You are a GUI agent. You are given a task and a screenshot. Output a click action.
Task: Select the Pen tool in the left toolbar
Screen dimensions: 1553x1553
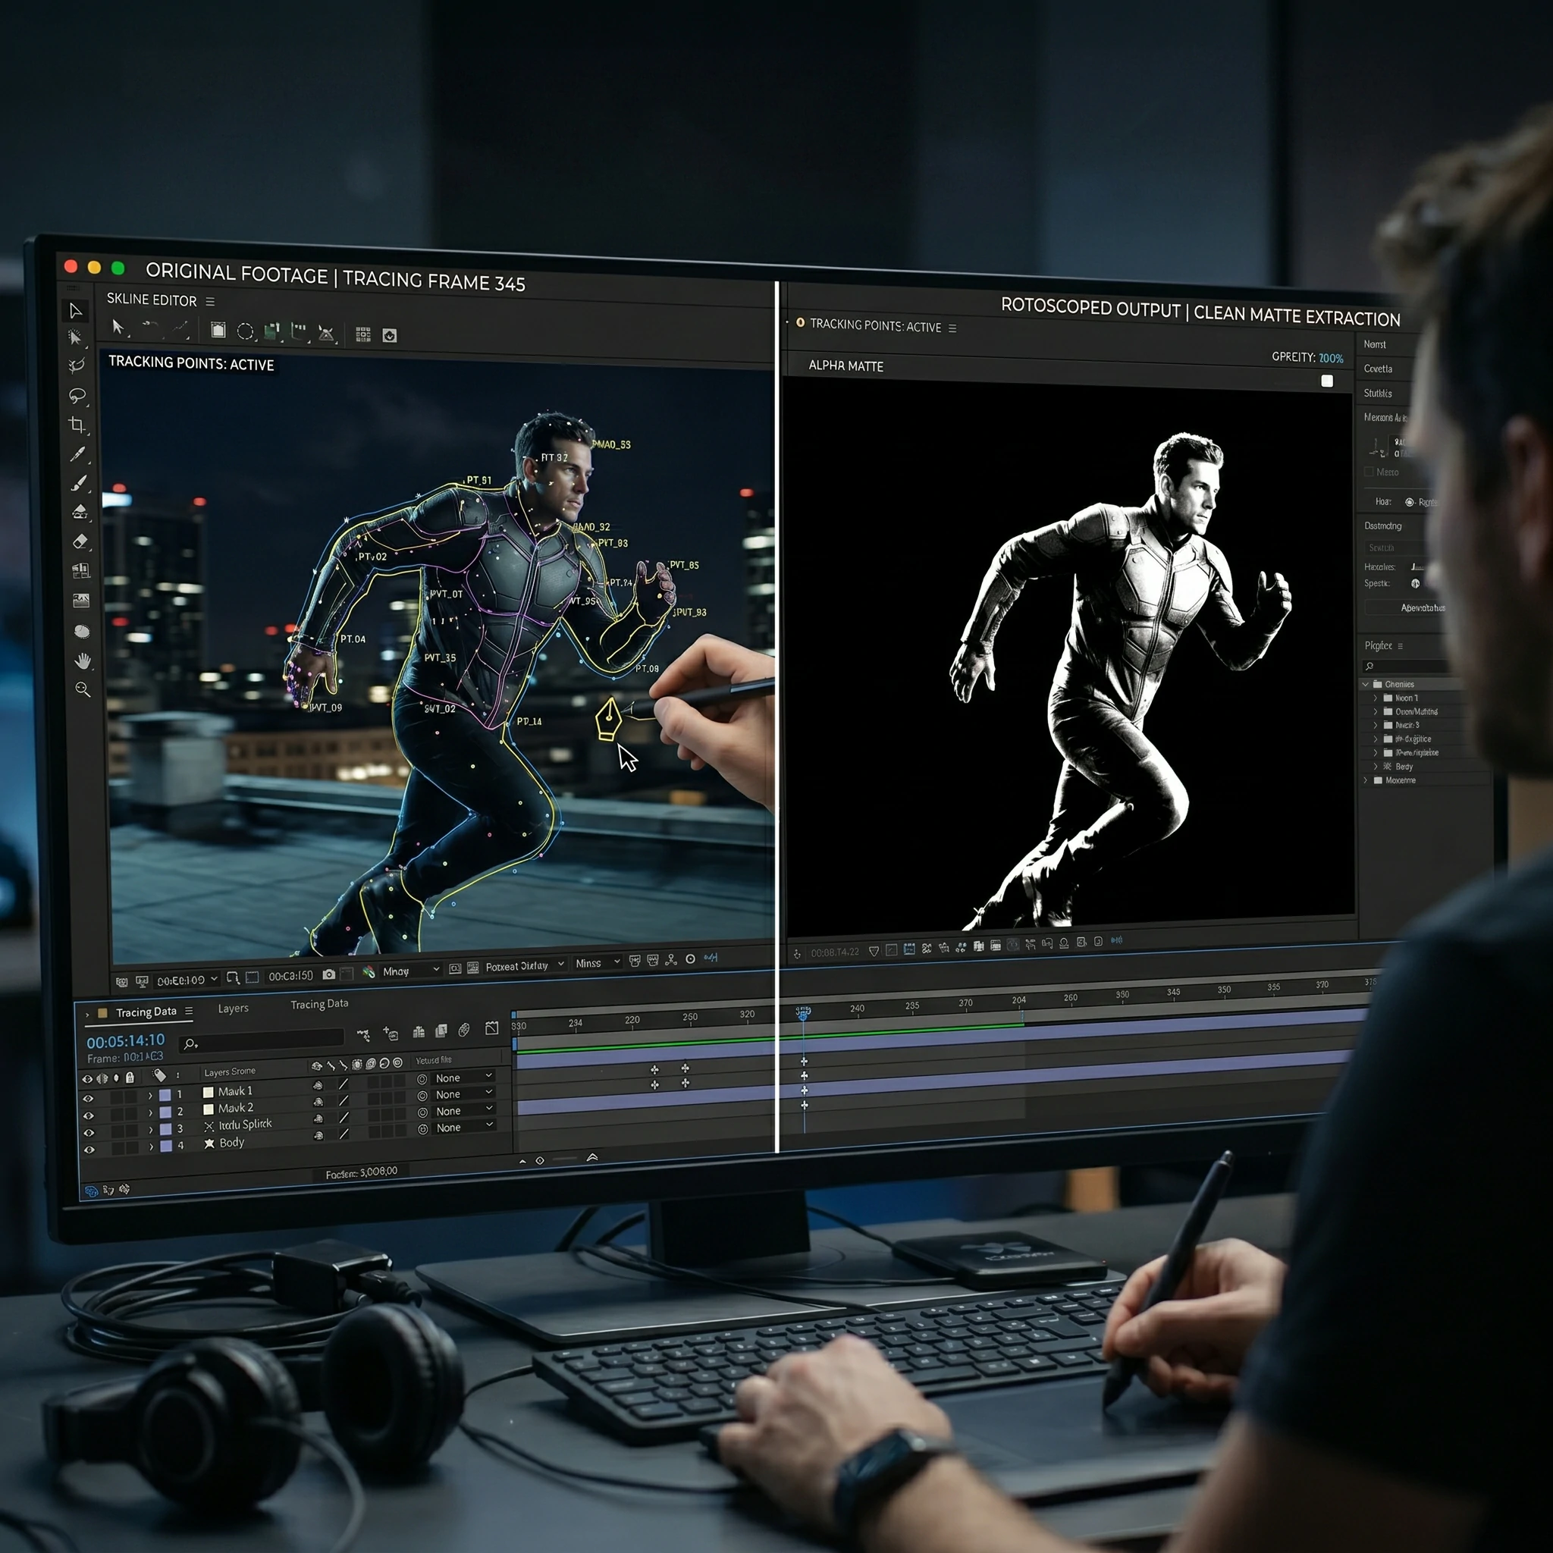tap(78, 454)
